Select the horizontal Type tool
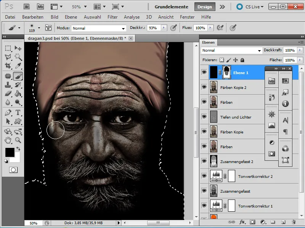 pos(18,112)
